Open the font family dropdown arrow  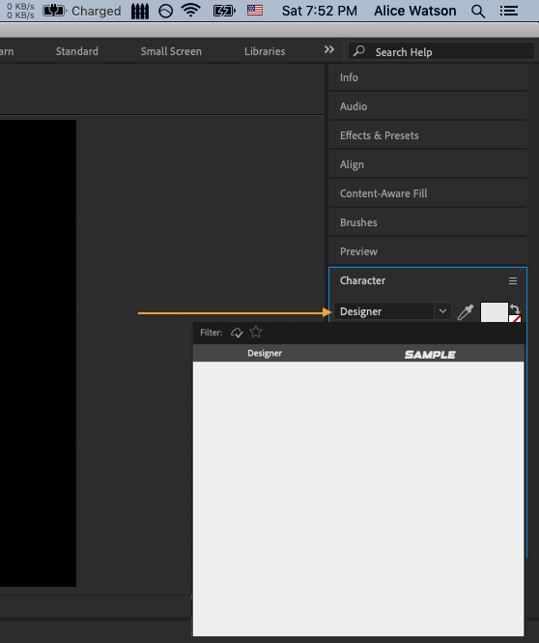coord(442,311)
